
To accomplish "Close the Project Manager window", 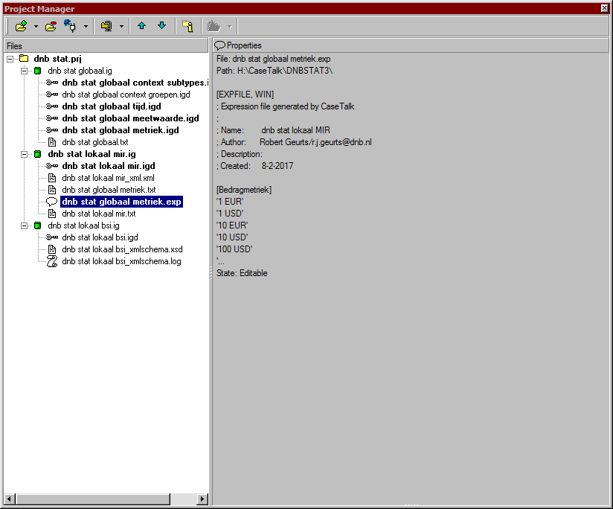I will coord(605,7).
